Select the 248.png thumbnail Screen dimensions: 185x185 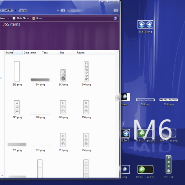(40, 113)
